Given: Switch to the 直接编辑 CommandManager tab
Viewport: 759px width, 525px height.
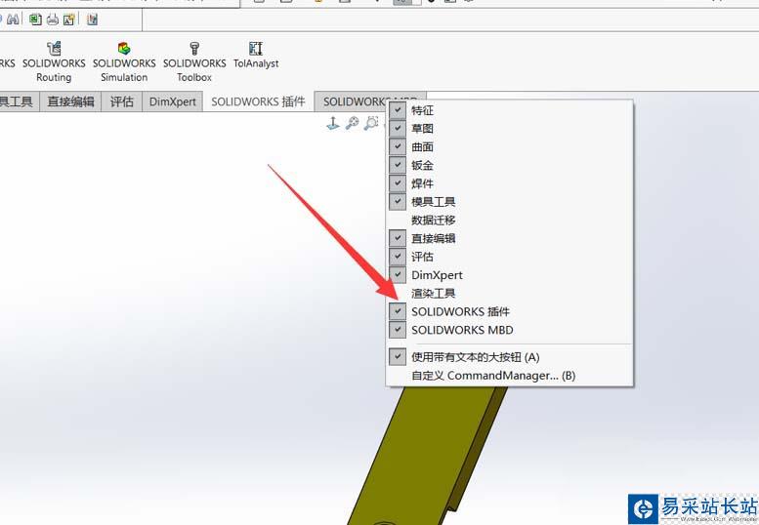Looking at the screenshot, I should pyautogui.click(x=70, y=101).
